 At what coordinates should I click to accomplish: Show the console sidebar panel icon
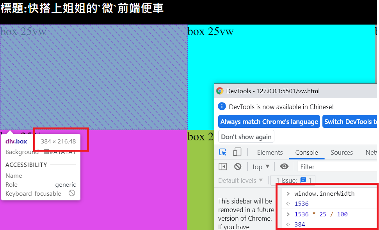point(222,167)
